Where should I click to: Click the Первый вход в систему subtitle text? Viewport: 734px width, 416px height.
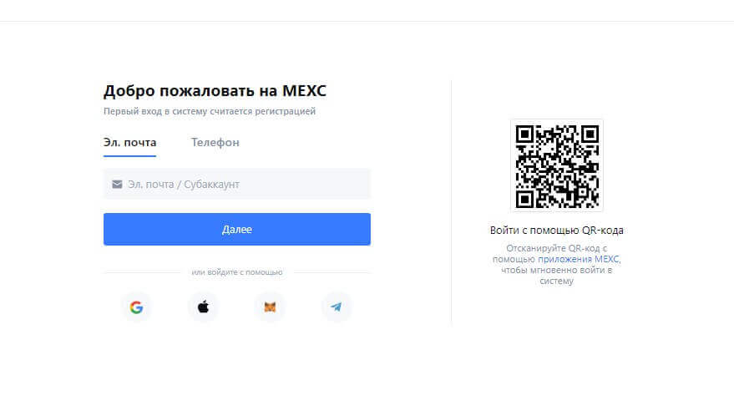(x=210, y=111)
